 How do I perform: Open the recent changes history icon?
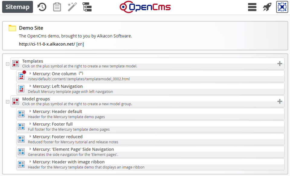pyautogui.click(x=42, y=7)
